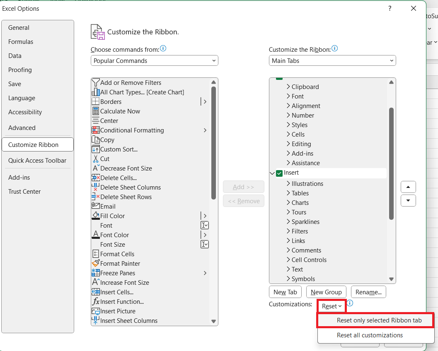
Task: Click the Delete Sheet Rows icon
Action: [96, 197]
